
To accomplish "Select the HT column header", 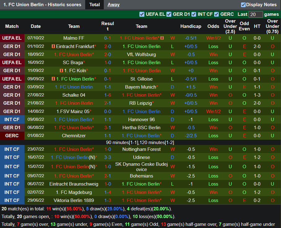I will click(x=257, y=26).
